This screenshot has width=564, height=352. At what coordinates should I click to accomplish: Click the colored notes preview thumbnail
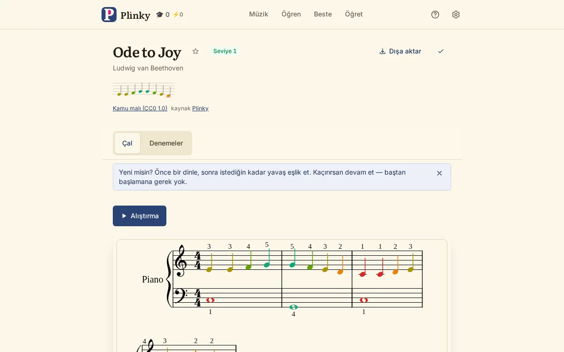coord(144,90)
